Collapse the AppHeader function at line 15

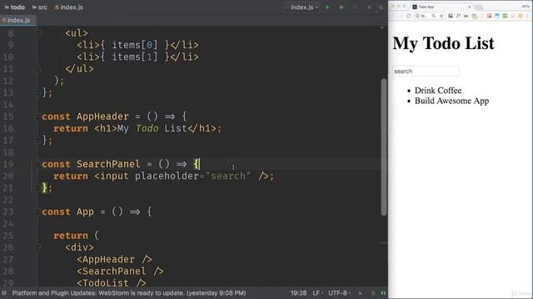(37, 116)
